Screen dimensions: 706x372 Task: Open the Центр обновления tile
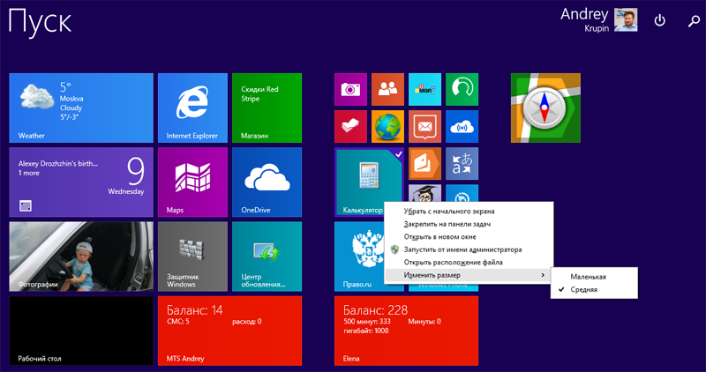267,257
